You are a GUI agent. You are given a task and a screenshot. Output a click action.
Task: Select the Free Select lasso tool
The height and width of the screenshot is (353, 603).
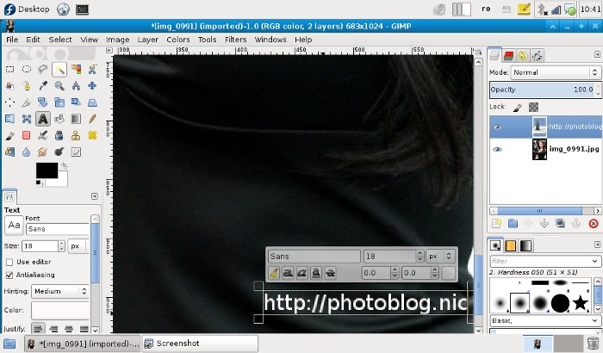43,69
